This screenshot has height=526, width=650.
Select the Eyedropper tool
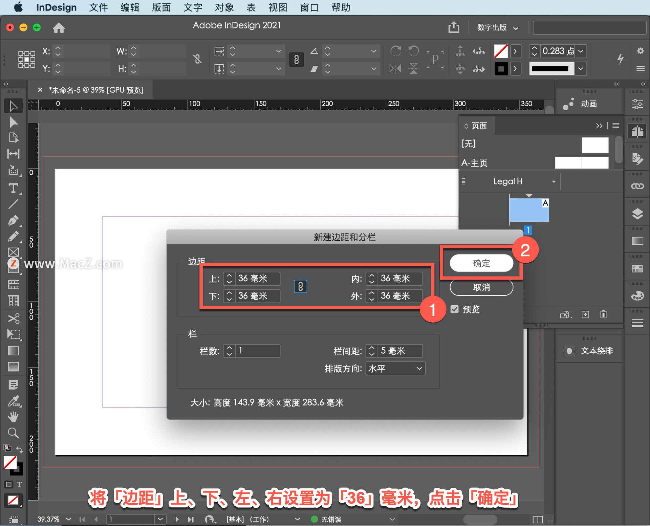pyautogui.click(x=13, y=401)
